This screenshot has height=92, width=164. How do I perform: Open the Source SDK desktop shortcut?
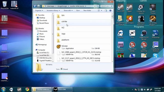121,8
